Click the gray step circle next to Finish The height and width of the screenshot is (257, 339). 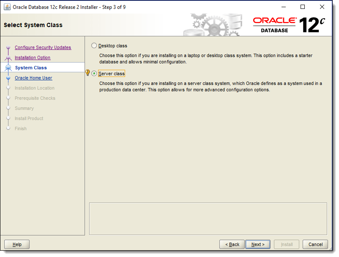click(9, 128)
